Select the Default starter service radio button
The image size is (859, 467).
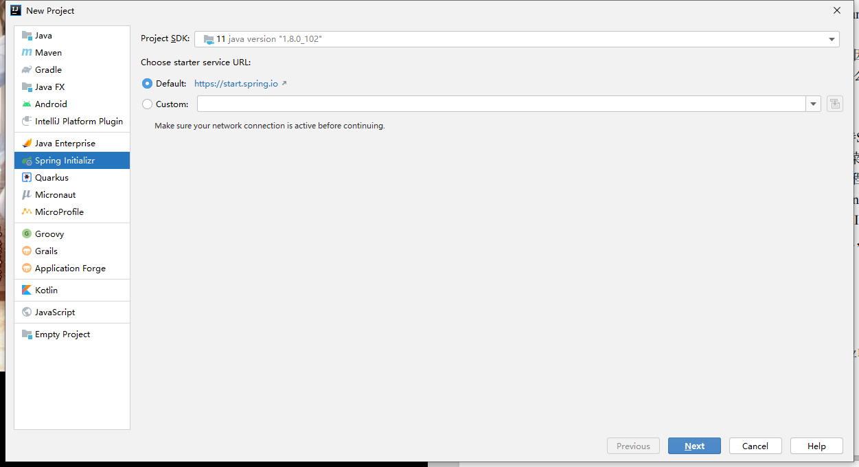pyautogui.click(x=147, y=84)
